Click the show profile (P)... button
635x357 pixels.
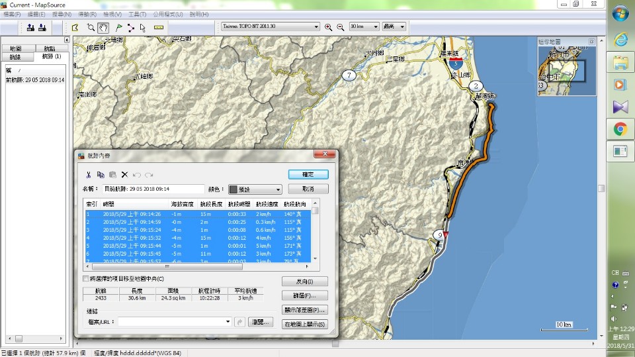pyautogui.click(x=304, y=310)
